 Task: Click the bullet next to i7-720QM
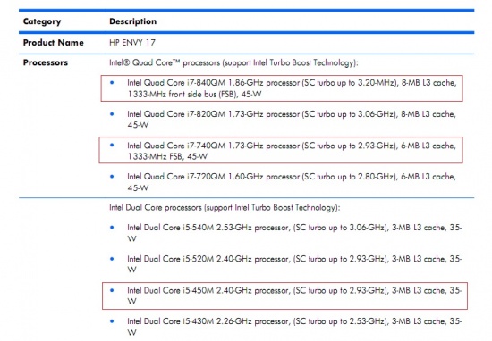(112, 176)
